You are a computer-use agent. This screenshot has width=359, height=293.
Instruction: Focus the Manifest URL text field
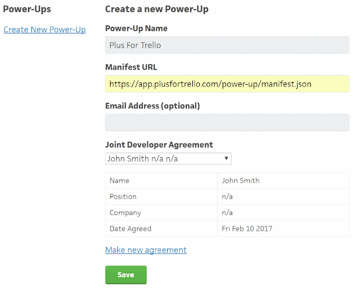(227, 84)
